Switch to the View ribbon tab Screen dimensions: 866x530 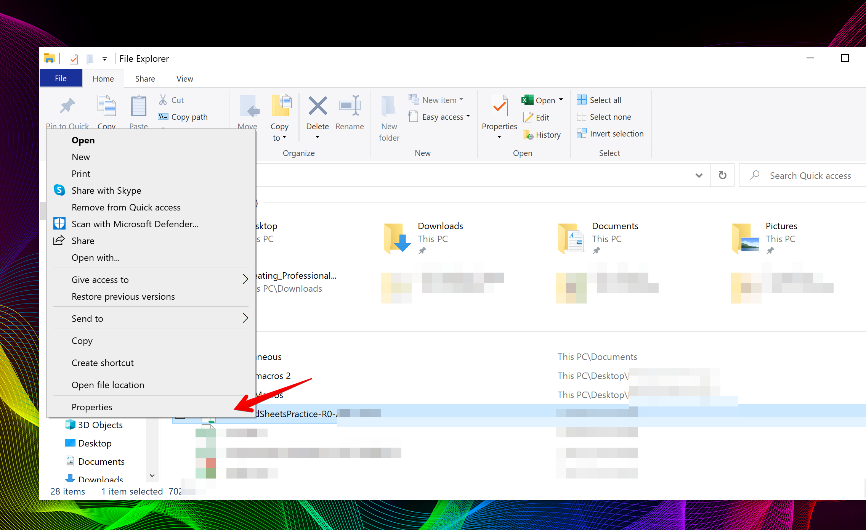(x=184, y=79)
